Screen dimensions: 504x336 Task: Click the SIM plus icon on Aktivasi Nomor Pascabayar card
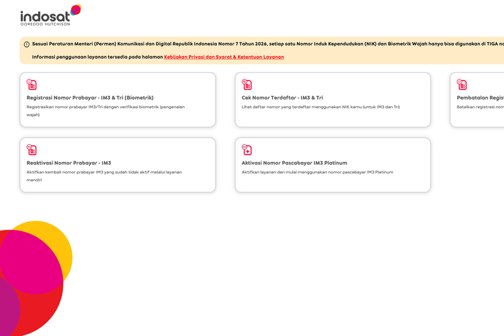point(247,150)
